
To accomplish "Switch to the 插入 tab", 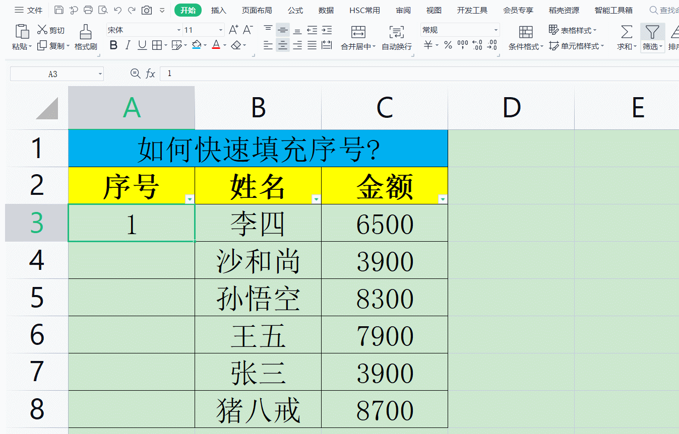I will point(219,10).
